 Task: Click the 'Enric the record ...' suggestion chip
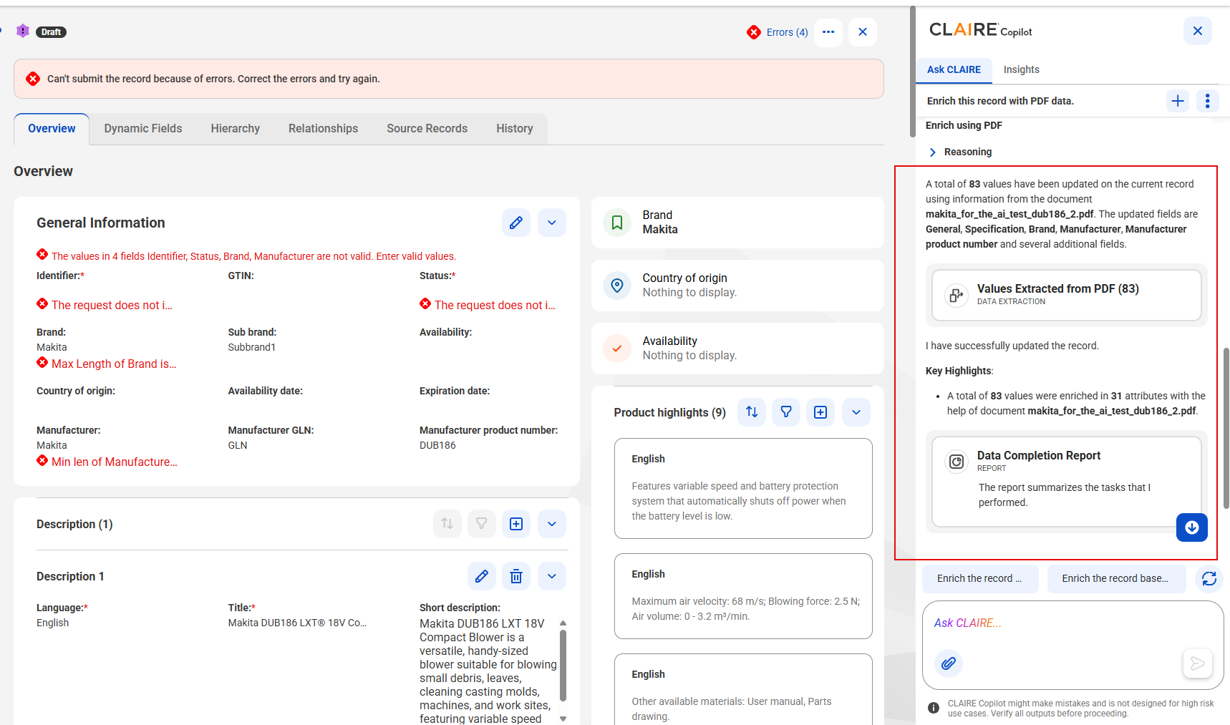click(x=979, y=578)
